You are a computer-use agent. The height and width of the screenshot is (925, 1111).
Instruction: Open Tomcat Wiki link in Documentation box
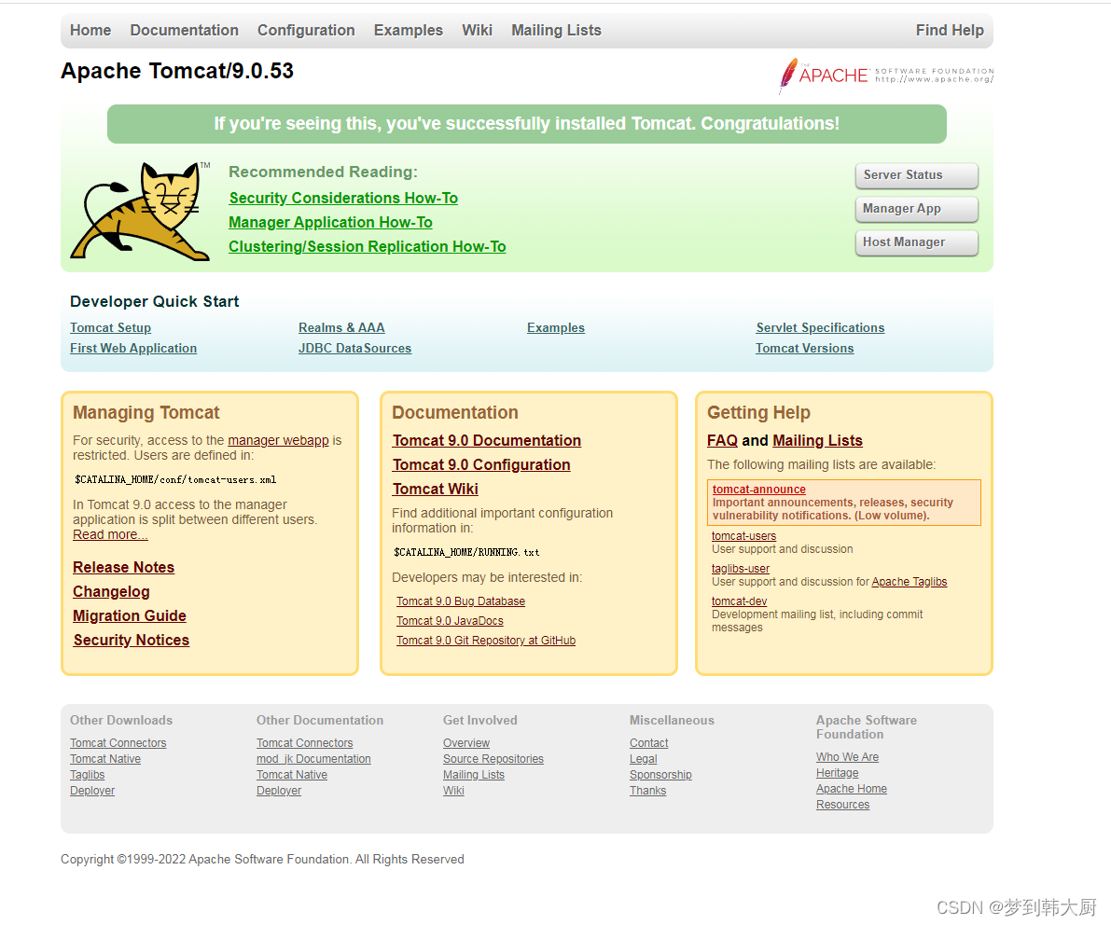coord(436,490)
